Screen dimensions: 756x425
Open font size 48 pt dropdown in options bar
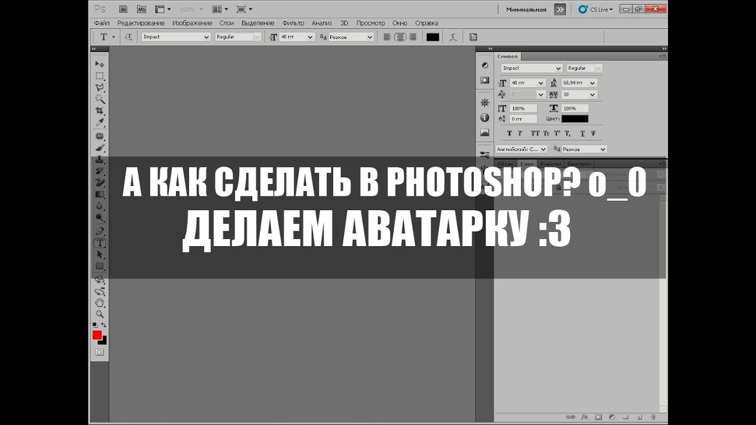tap(310, 37)
